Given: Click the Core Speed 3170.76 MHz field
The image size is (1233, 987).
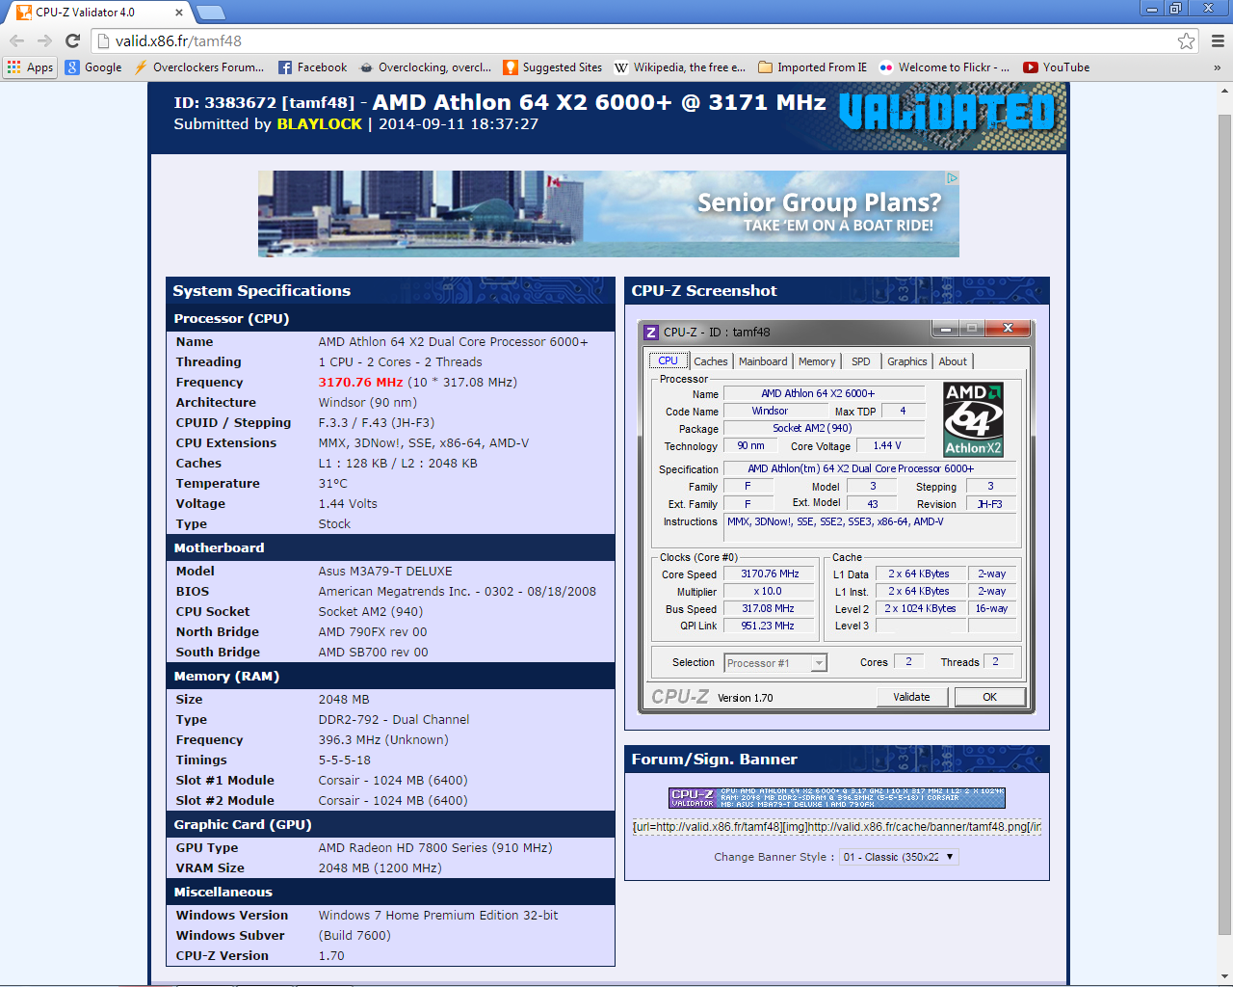Looking at the screenshot, I should pos(770,574).
